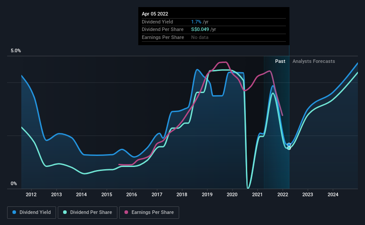Toggle the Earnings Per Share legend button
This screenshot has height=225, width=365.
149,212
